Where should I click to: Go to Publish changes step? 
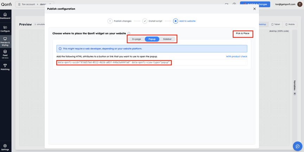[x=120, y=21]
